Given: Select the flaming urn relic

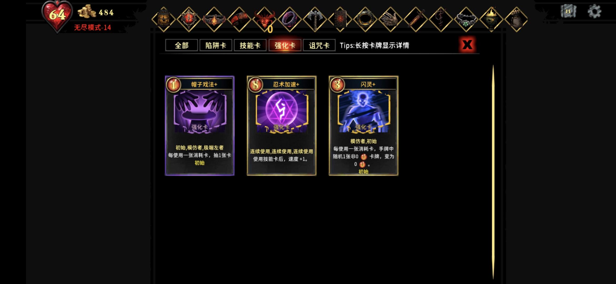Looking at the screenshot, I should [x=491, y=19].
